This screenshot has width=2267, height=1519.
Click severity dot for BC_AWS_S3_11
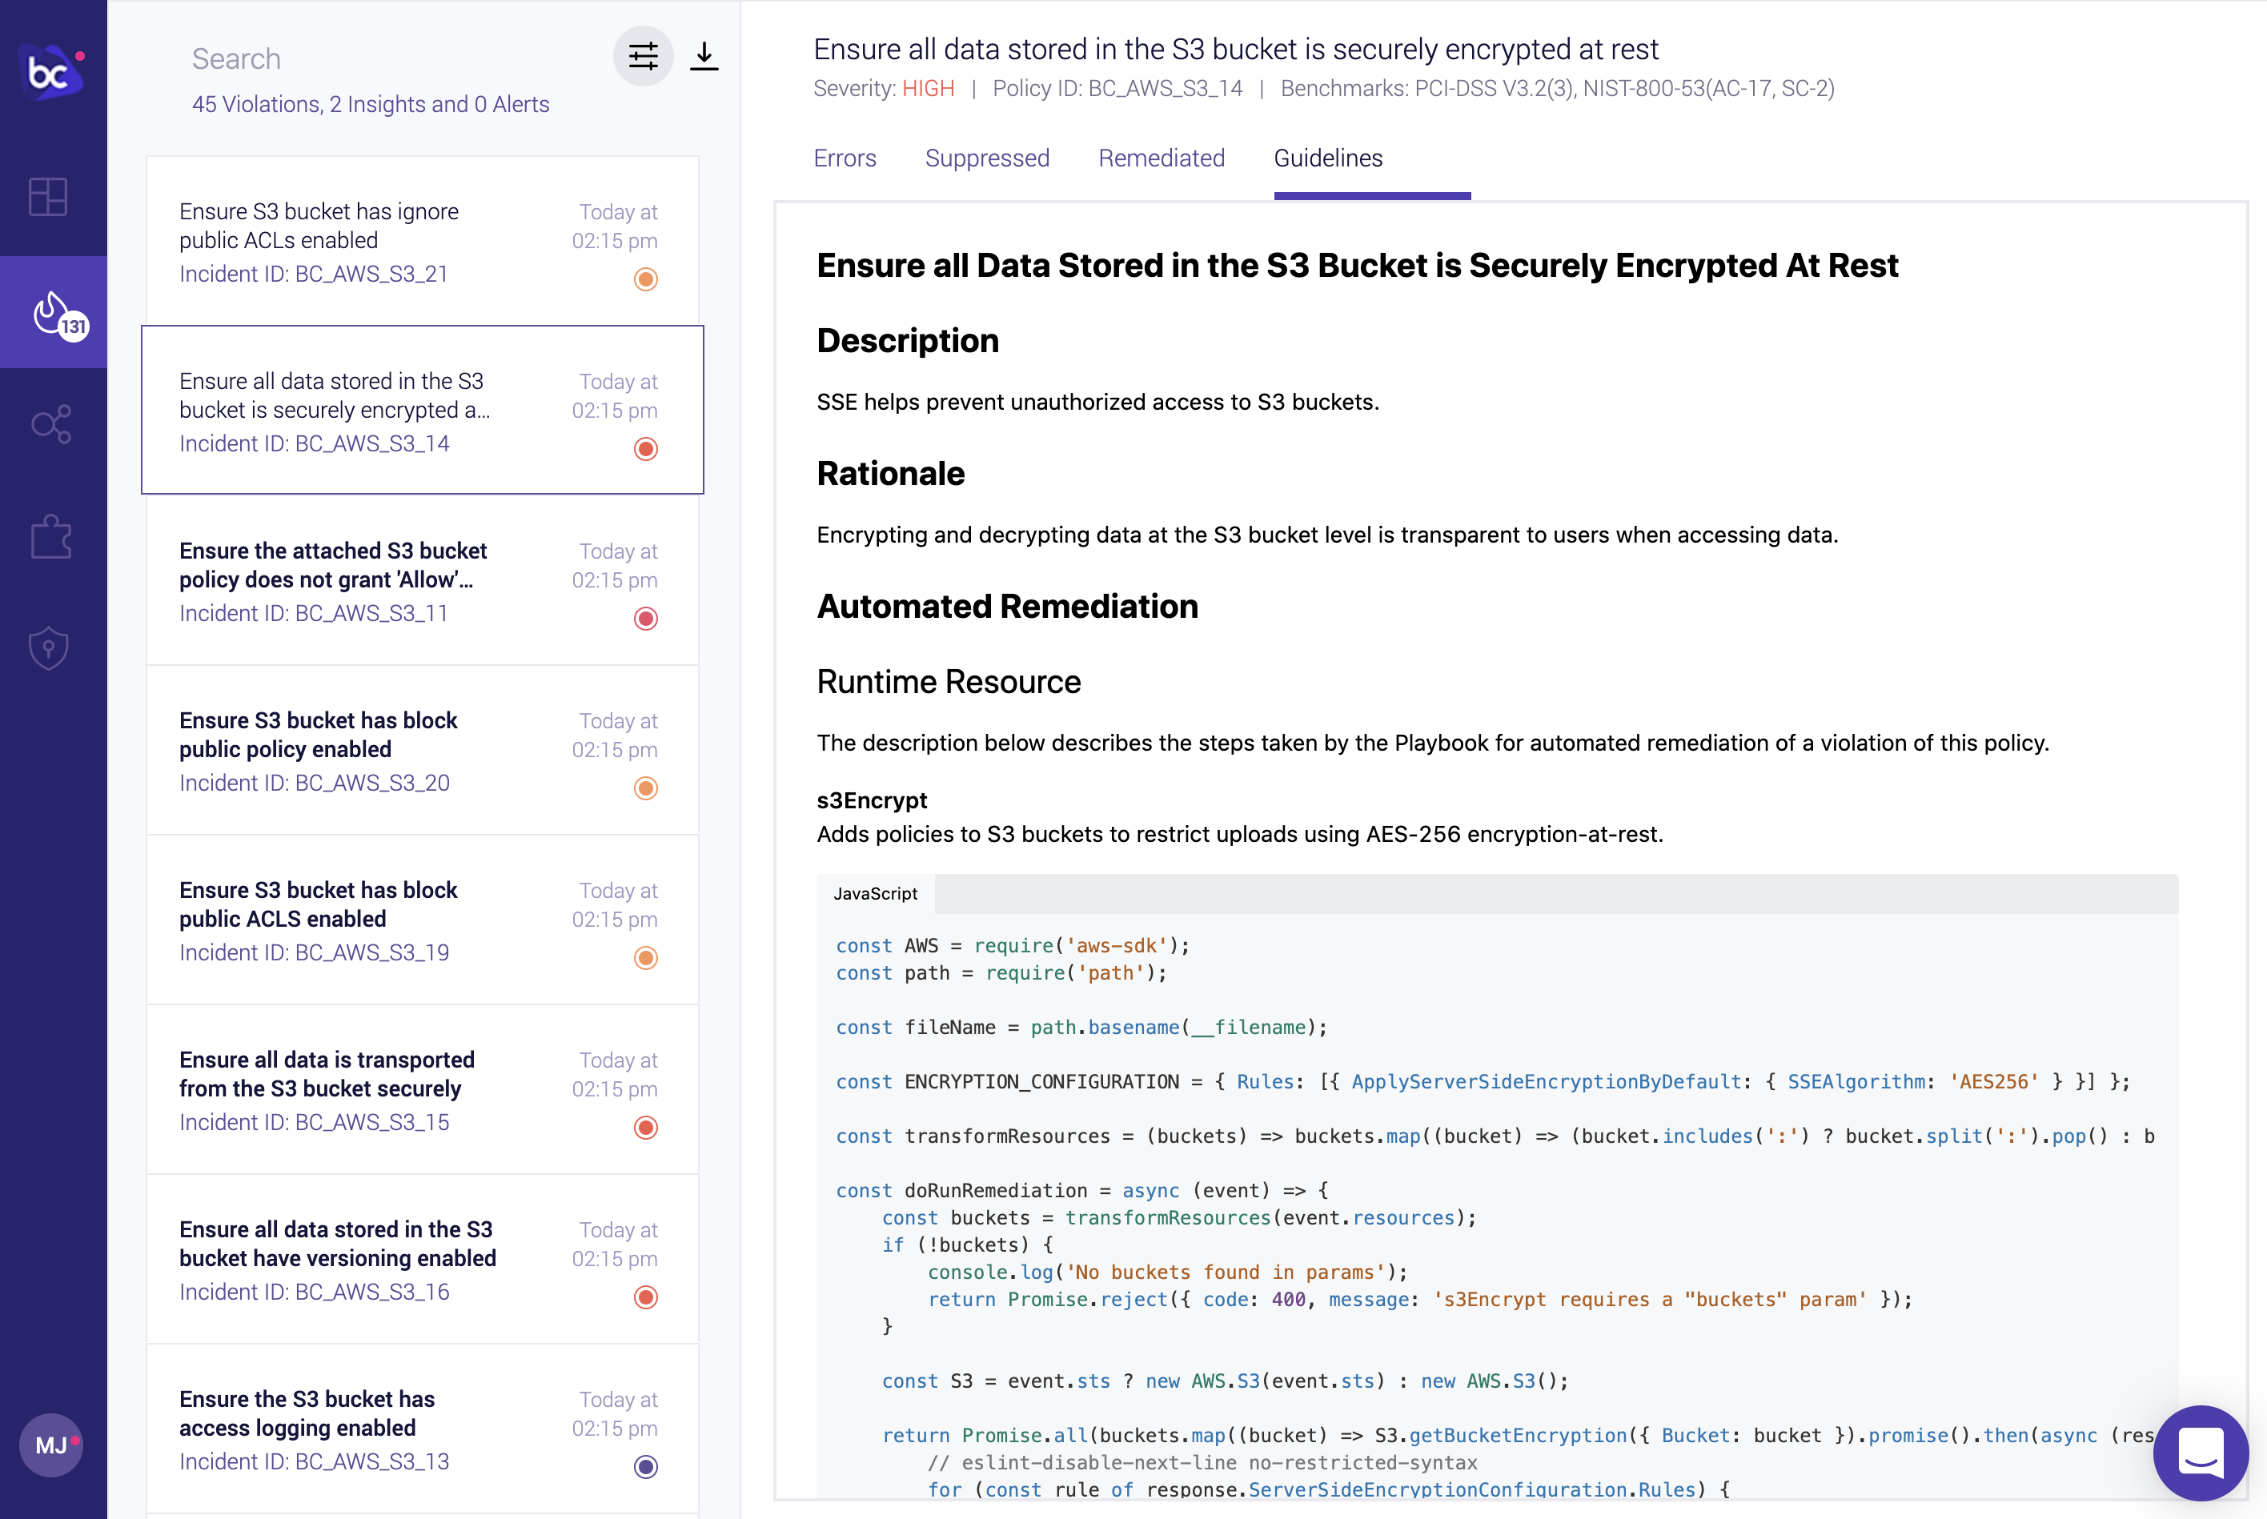coord(646,618)
